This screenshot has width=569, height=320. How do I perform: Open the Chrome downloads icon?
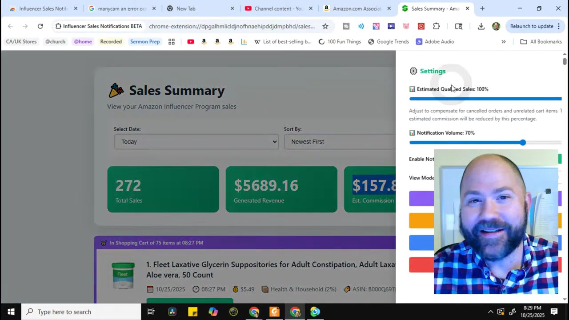point(481,26)
